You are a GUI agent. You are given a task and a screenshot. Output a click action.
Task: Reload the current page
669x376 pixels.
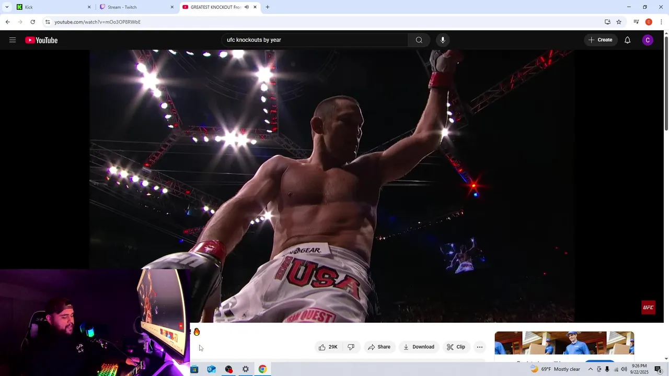32,22
